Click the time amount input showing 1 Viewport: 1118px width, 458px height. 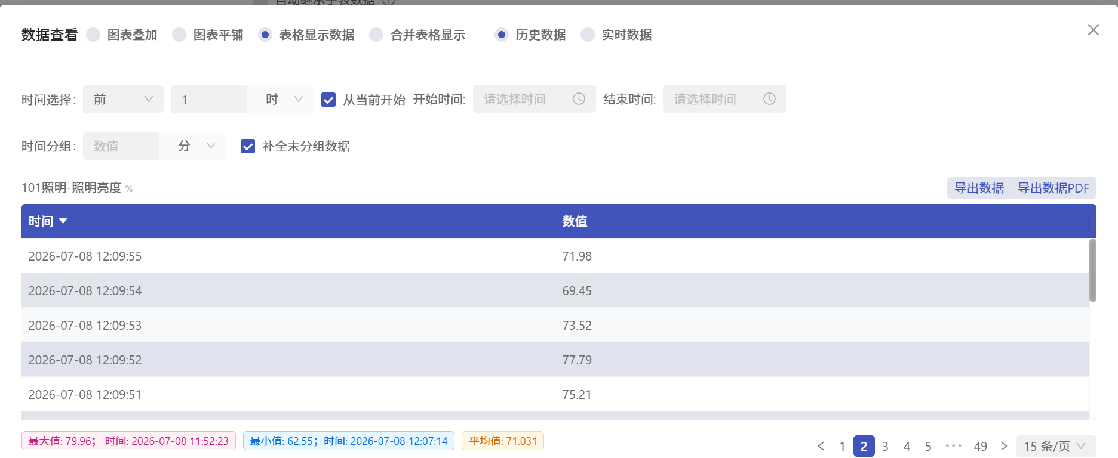pyautogui.click(x=208, y=99)
